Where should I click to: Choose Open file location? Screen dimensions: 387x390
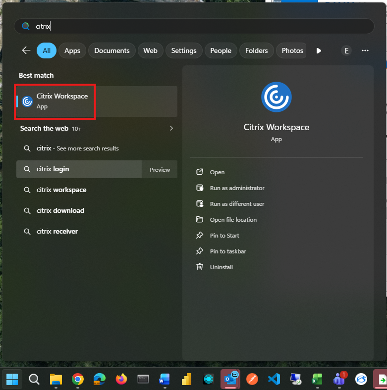(226, 220)
